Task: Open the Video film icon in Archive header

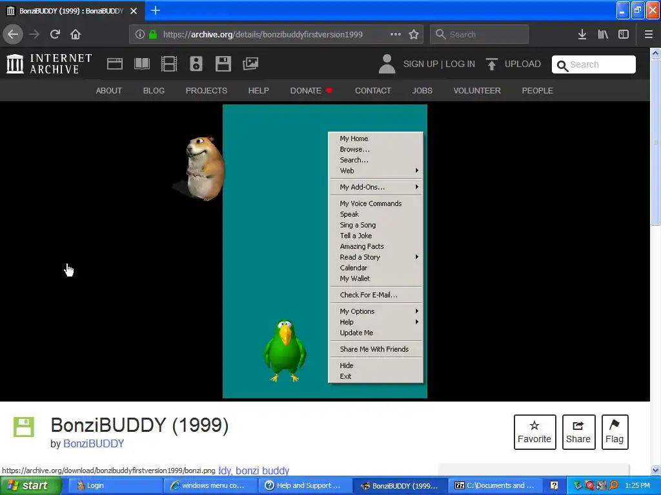Action: (x=169, y=64)
